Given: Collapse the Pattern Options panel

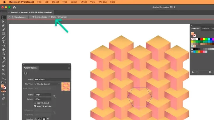Looking at the screenshot, I should click(69, 65).
